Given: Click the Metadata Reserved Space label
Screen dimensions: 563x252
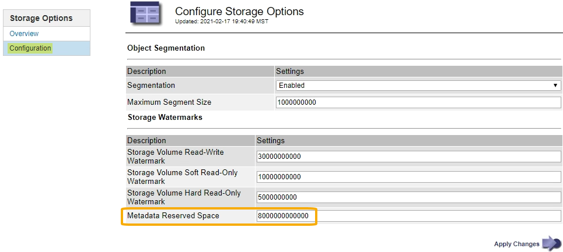Looking at the screenshot, I should point(173,216).
